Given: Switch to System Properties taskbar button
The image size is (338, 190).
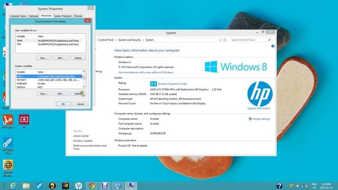Looking at the screenshot, I should (131, 185).
